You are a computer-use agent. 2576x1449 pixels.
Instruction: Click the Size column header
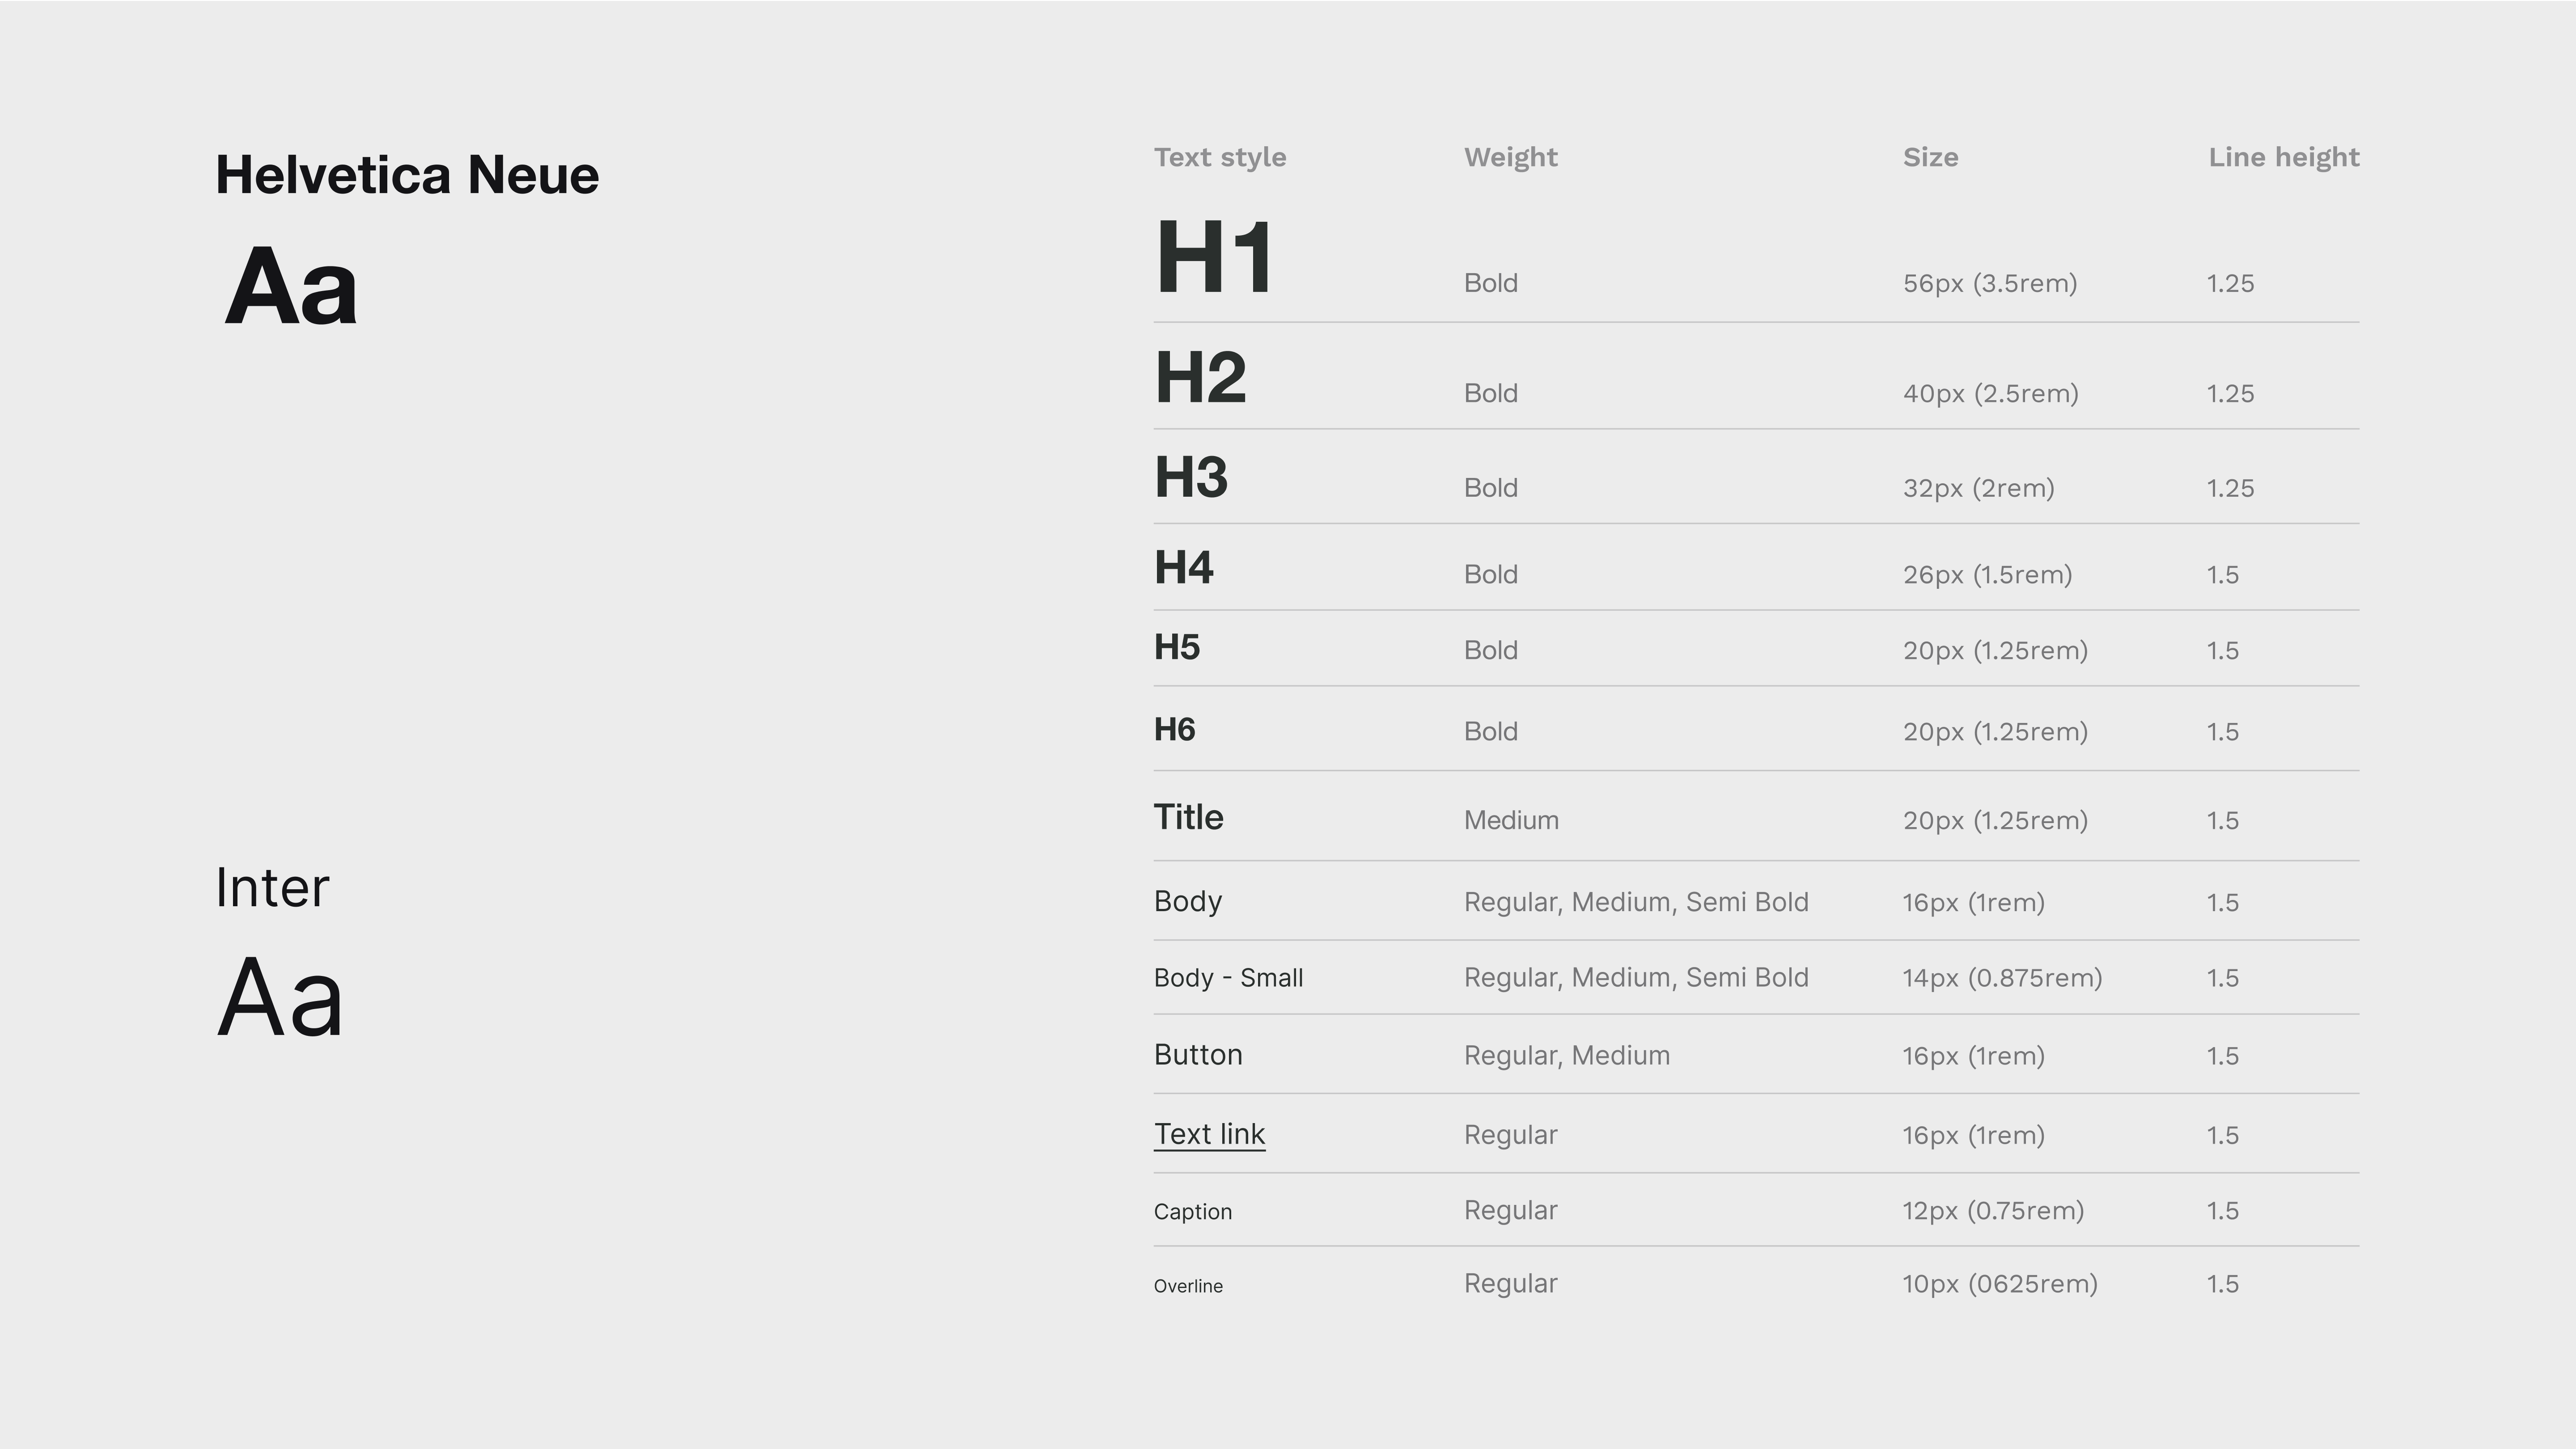pos(1930,157)
